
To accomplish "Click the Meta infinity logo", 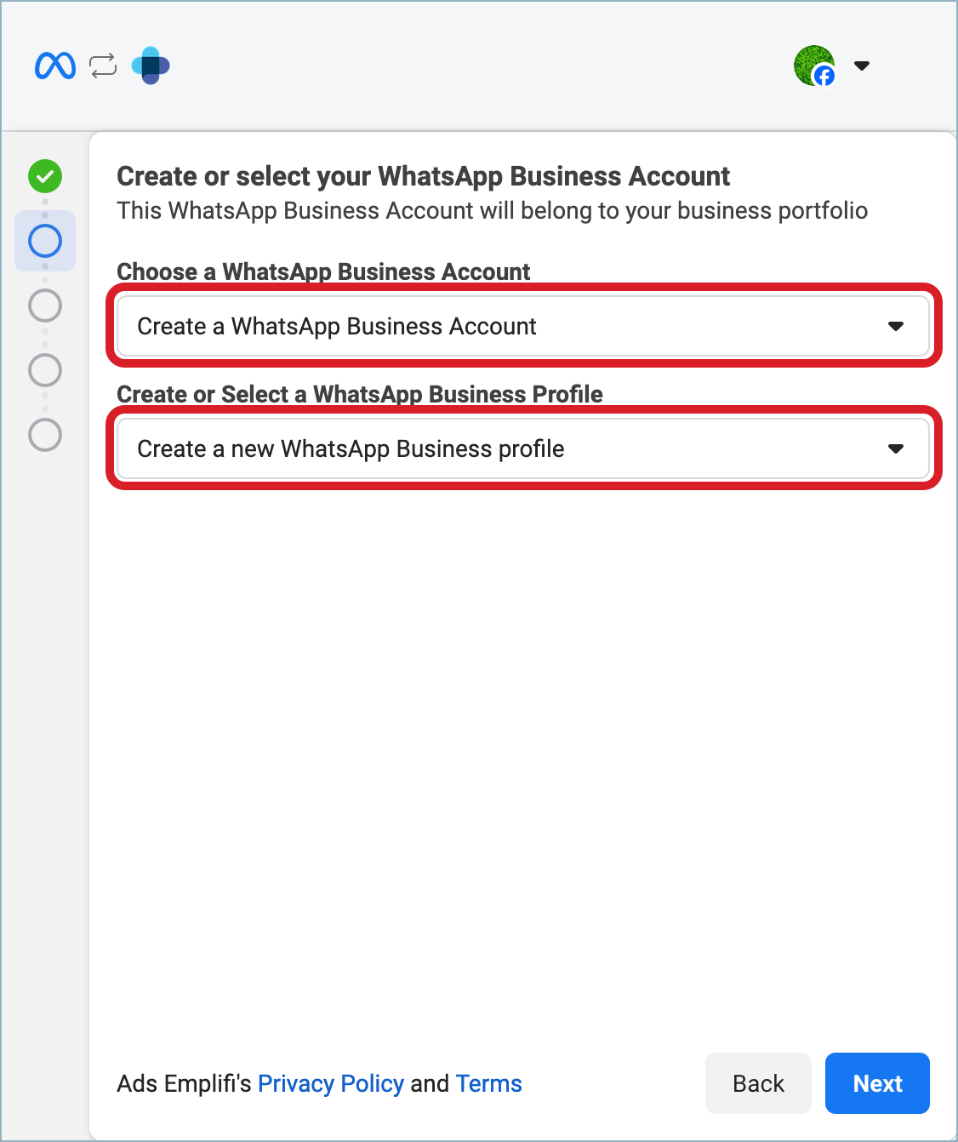I will point(55,66).
